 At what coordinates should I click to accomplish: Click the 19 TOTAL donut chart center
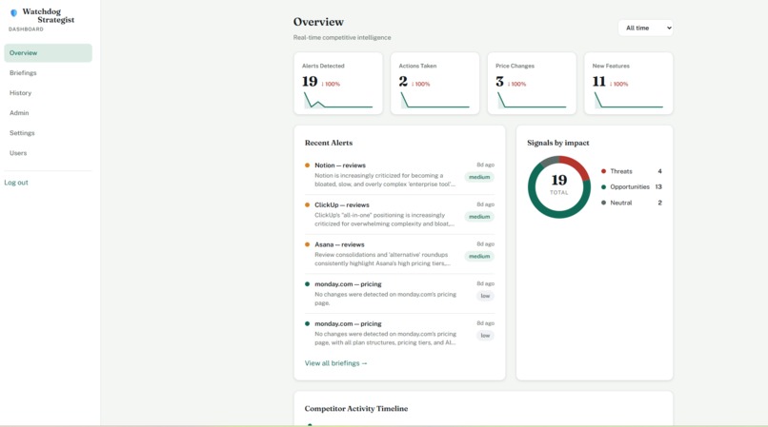(x=559, y=186)
